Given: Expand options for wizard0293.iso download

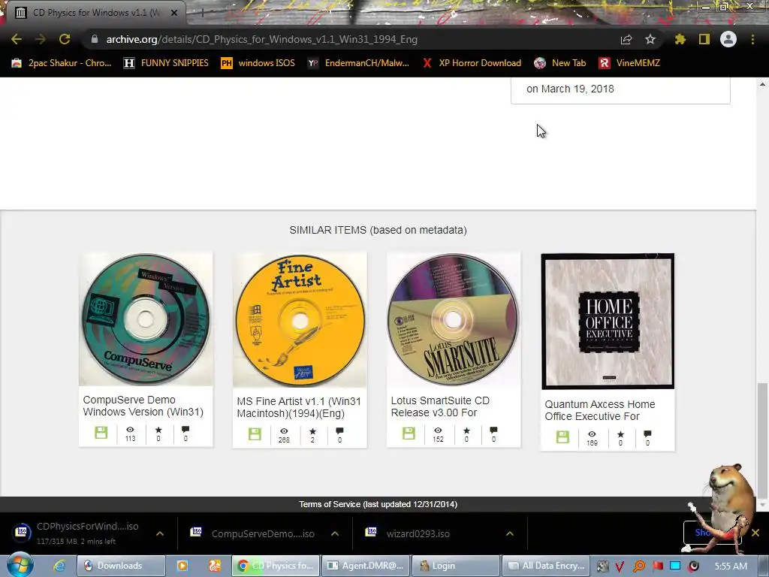Looking at the screenshot, I should 510,533.
